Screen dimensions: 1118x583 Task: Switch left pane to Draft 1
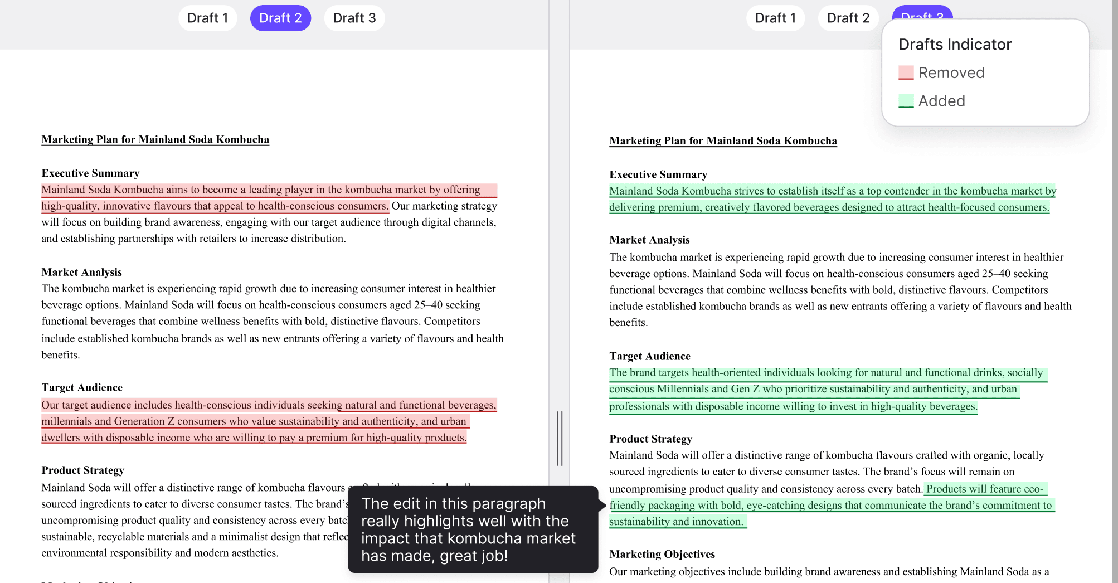tap(207, 18)
